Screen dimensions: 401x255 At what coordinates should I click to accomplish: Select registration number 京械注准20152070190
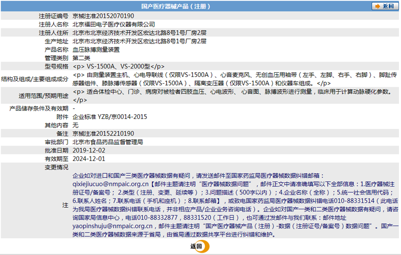click(x=103, y=16)
